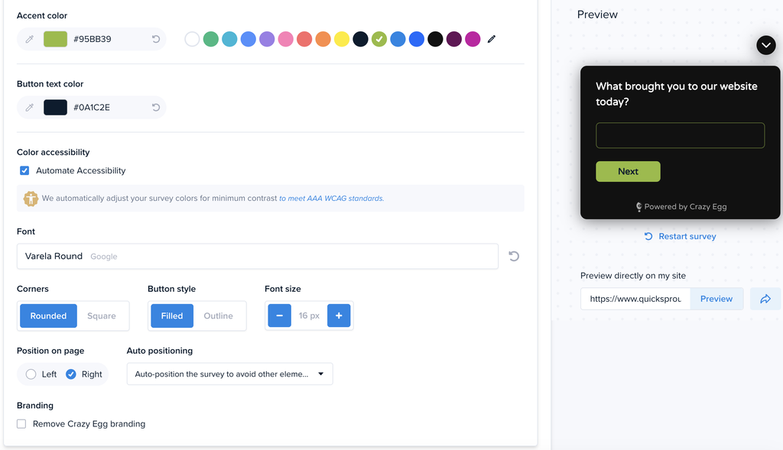Increase font size with plus button
The height and width of the screenshot is (450, 783).
[x=339, y=316]
